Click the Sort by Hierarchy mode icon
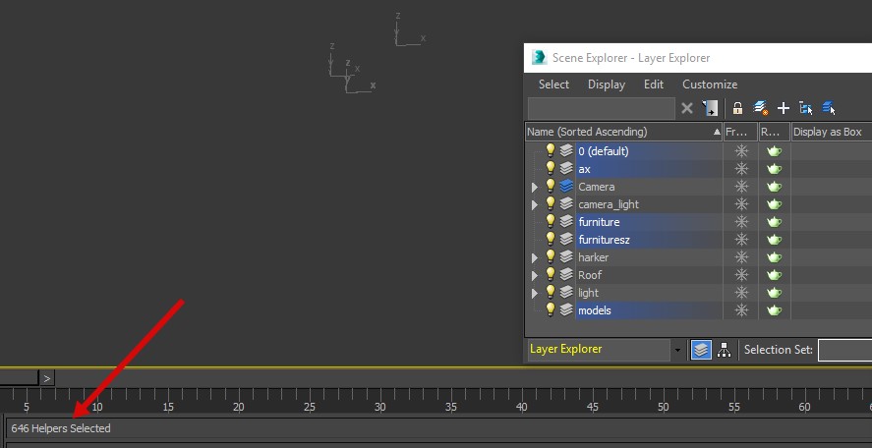Screen dimensions: 872x448 724,350
